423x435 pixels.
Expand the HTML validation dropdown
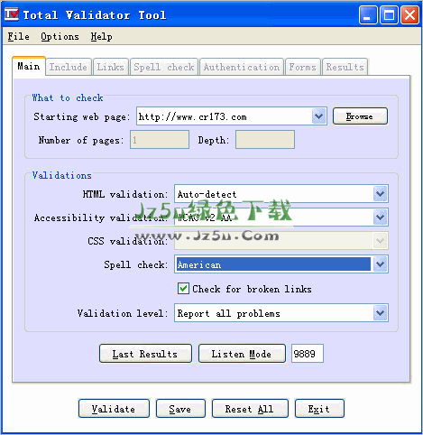[x=381, y=193]
